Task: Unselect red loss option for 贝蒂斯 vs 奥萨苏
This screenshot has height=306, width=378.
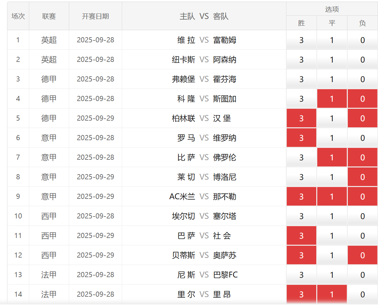Action: click(362, 255)
